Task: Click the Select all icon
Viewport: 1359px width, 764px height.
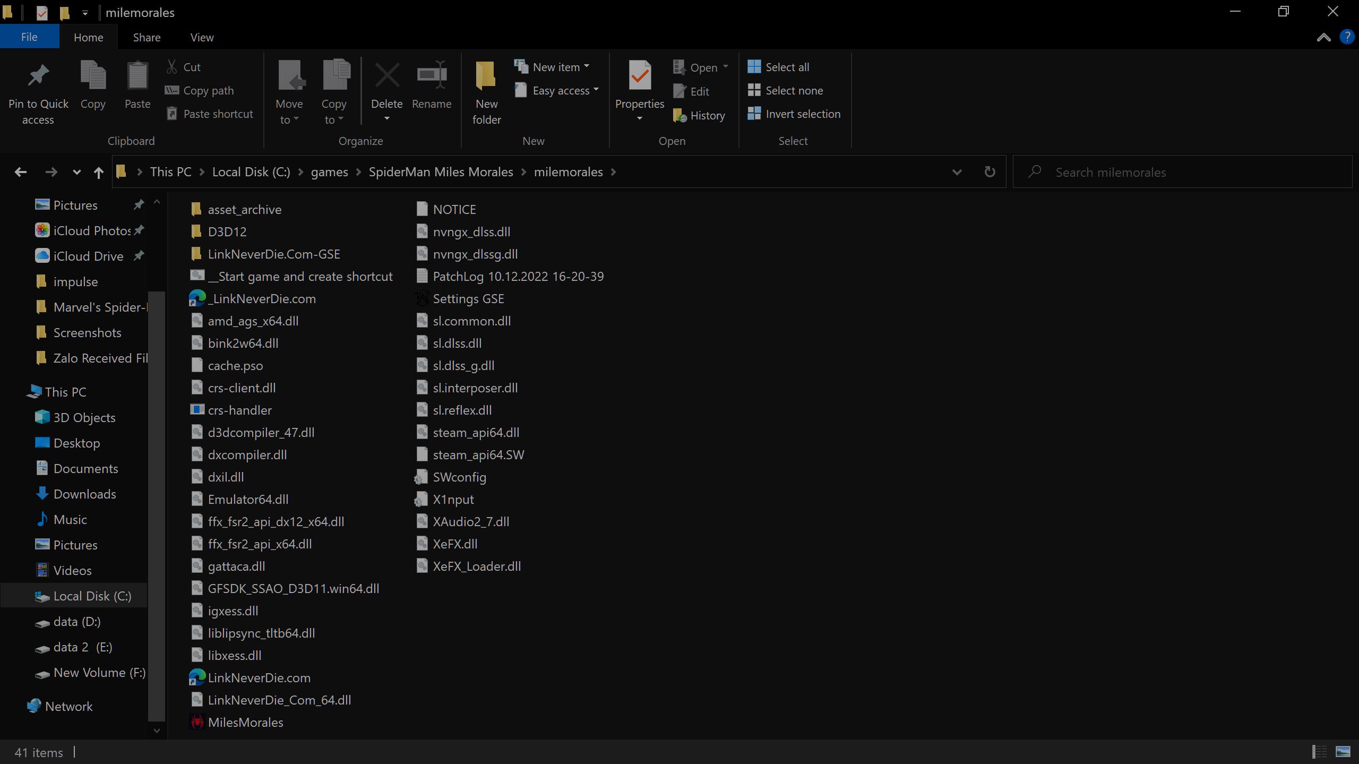Action: (754, 67)
